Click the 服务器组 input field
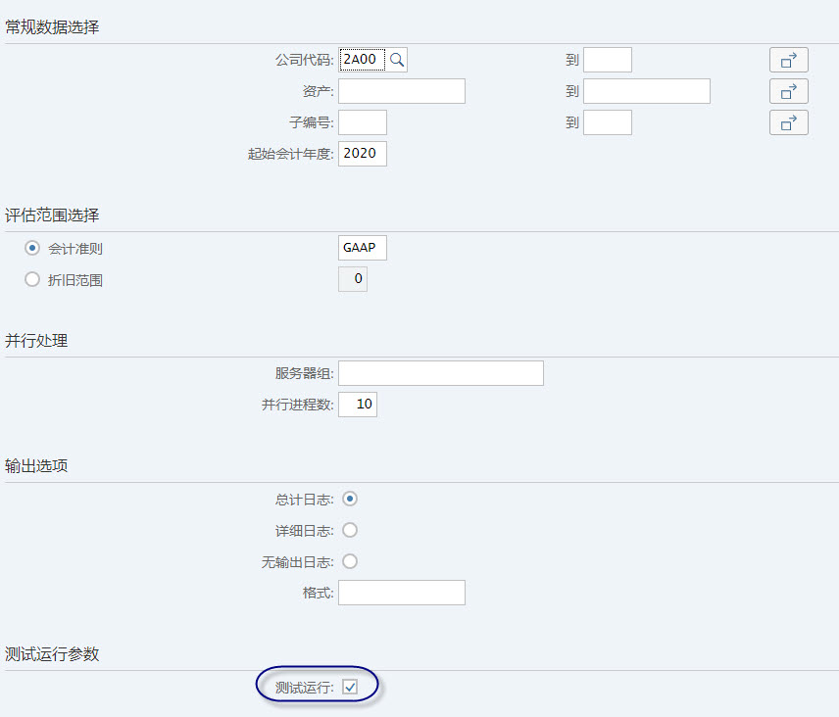 point(440,372)
